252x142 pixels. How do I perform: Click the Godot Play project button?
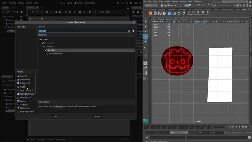tap(118, 3)
